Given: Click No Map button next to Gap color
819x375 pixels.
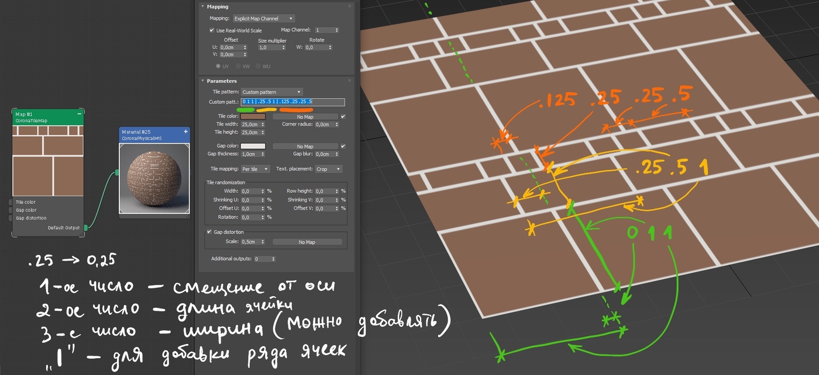Looking at the screenshot, I should [305, 146].
